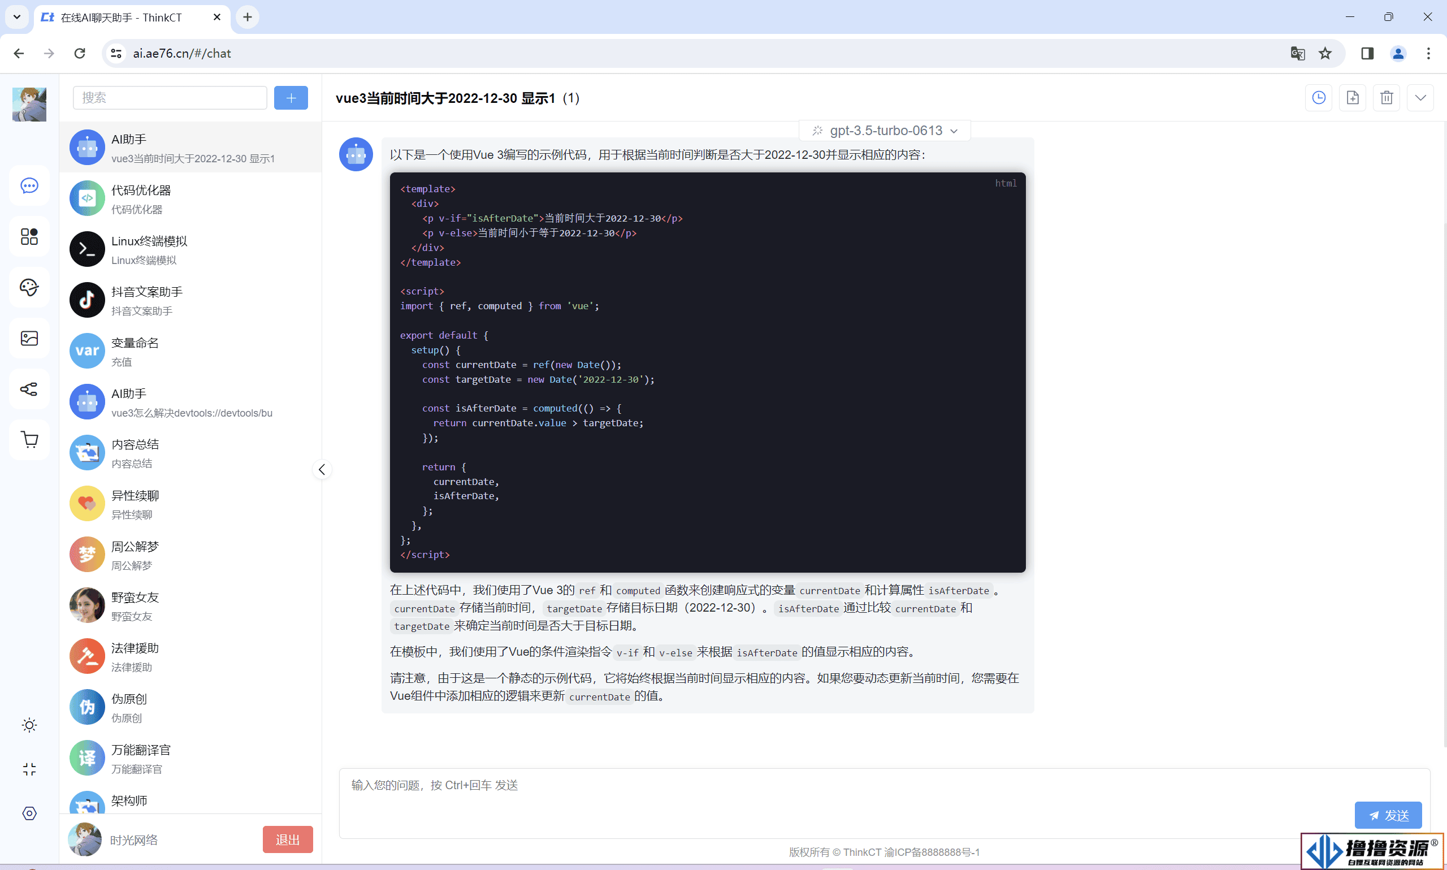Click the gavel avatar of 法律援助
Screen dimensions: 1447x870
tap(87, 656)
